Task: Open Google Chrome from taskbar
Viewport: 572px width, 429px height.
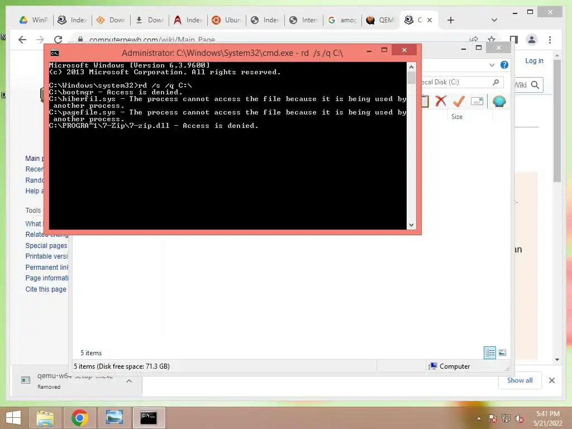Action: coord(79,418)
